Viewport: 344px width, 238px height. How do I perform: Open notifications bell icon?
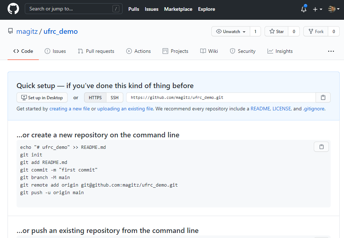tap(304, 9)
